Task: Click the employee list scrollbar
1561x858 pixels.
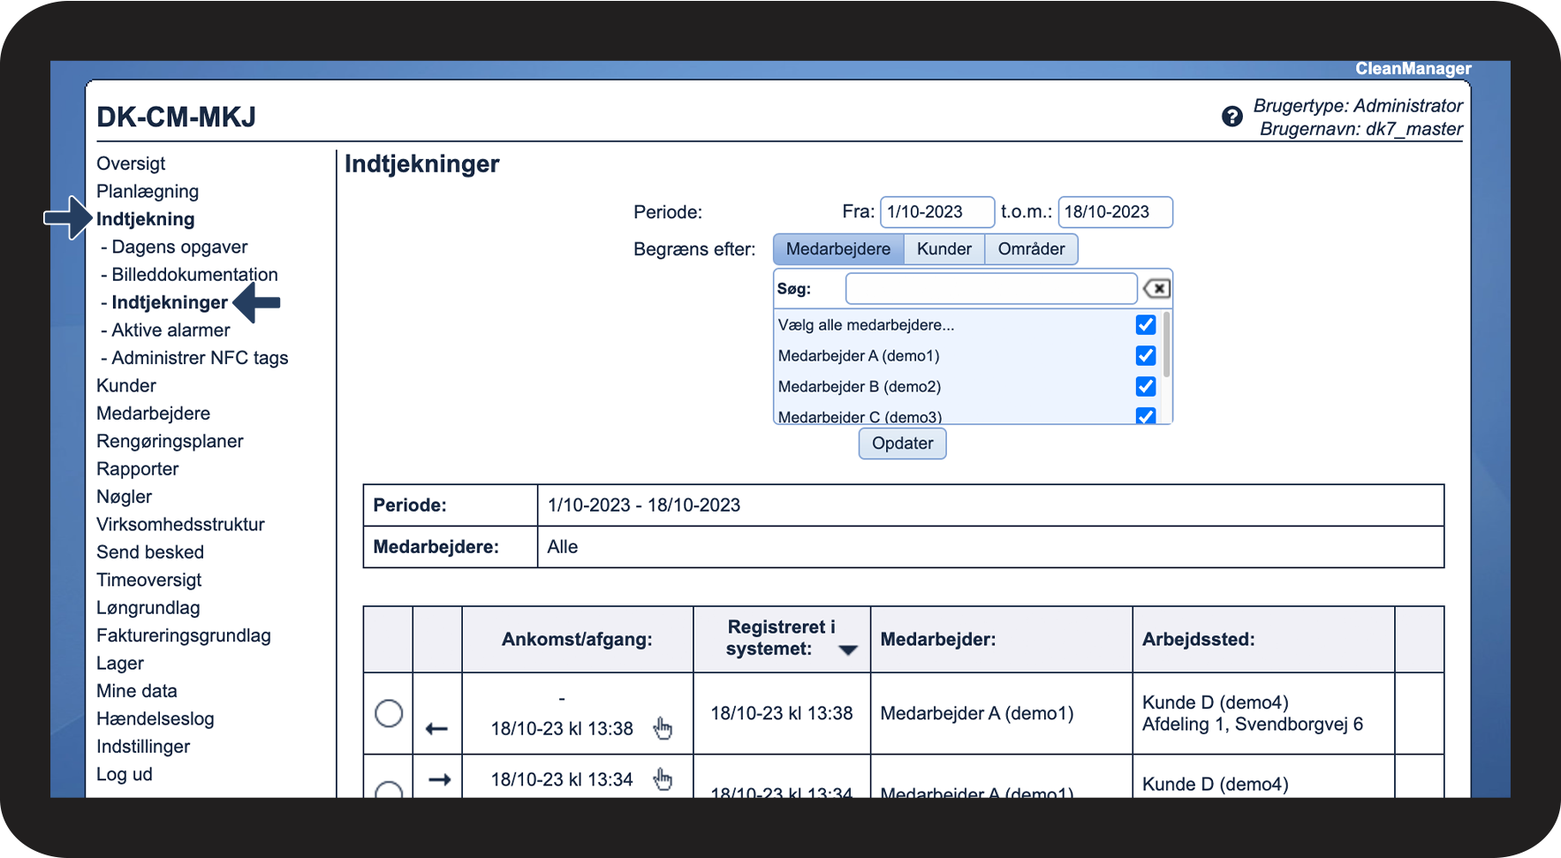Action: click(1167, 345)
